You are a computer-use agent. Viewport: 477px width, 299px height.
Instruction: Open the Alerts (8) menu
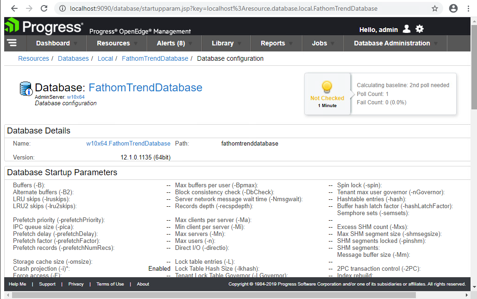170,43
